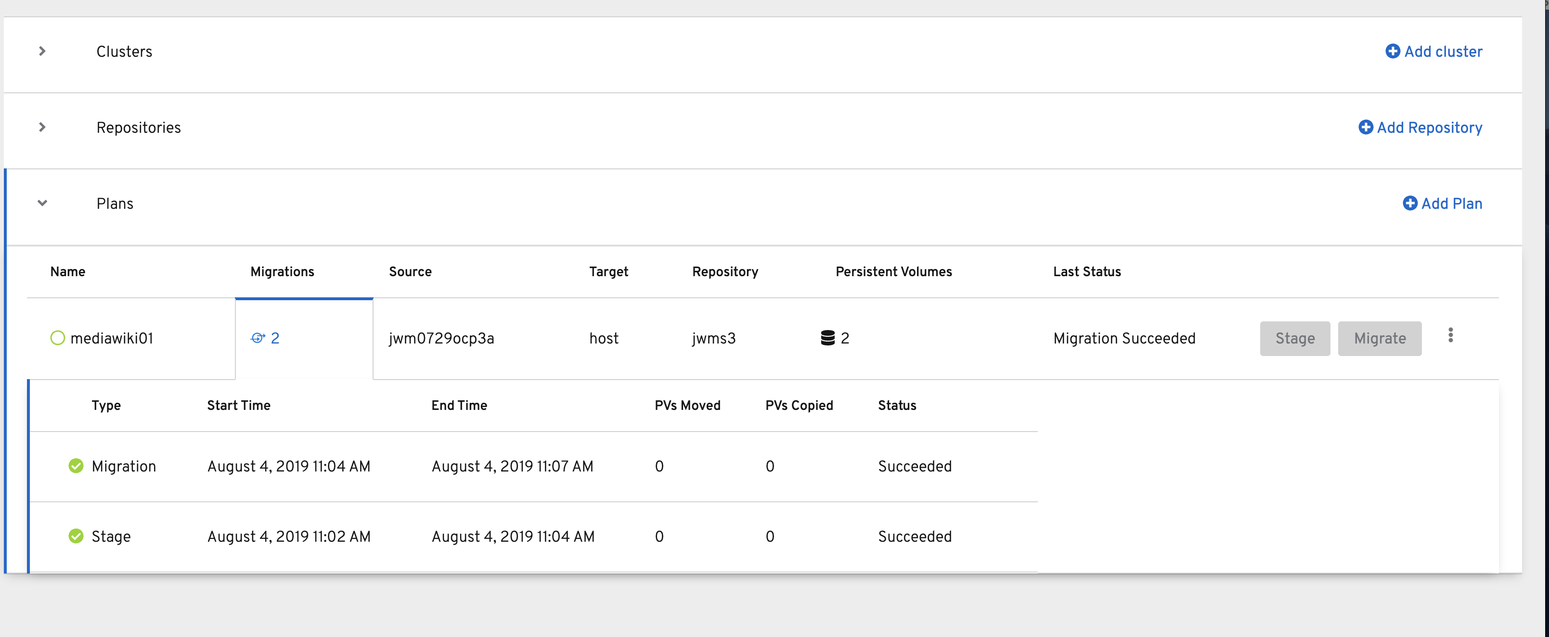Click the Add Plan plus icon
The width and height of the screenshot is (1549, 637).
[1411, 203]
